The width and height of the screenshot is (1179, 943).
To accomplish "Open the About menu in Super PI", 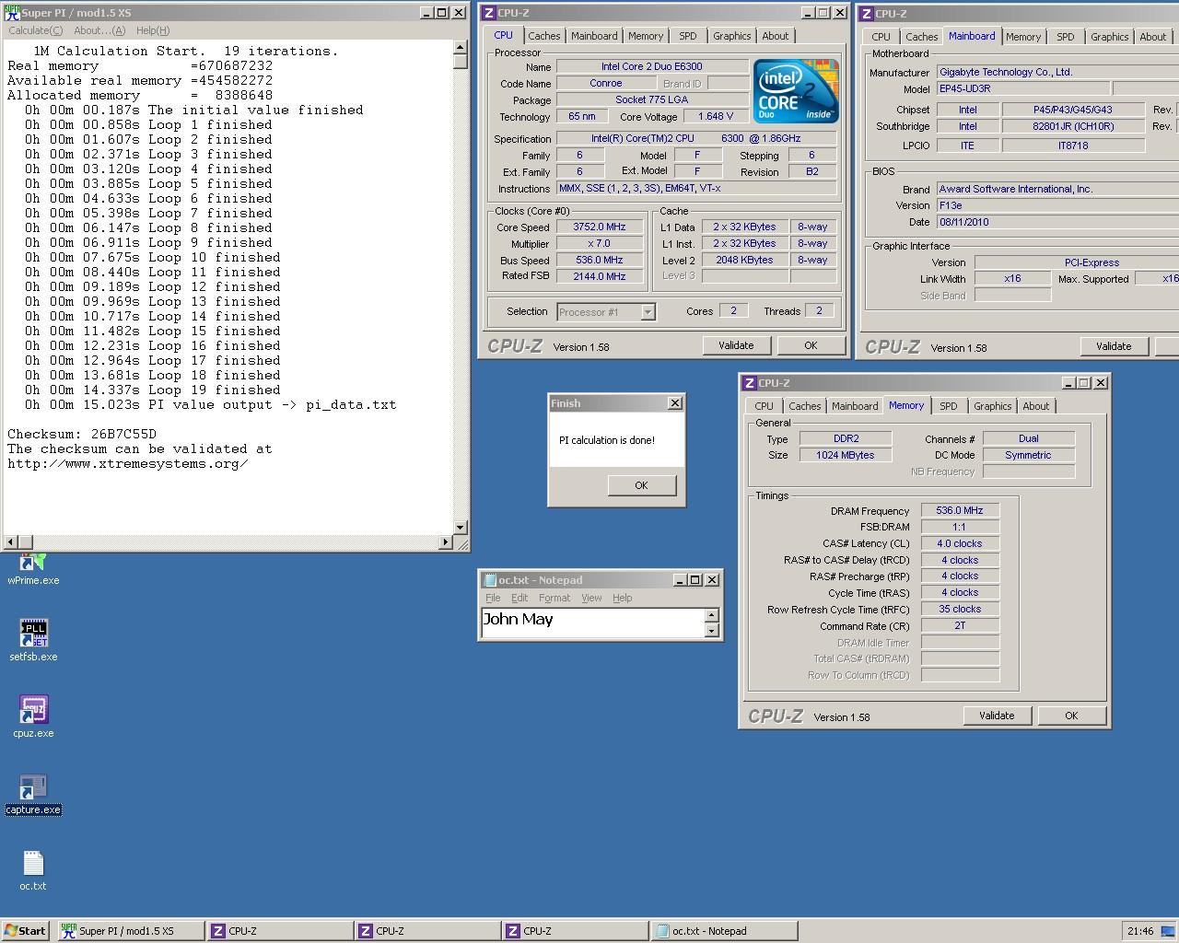I will pyautogui.click(x=99, y=30).
